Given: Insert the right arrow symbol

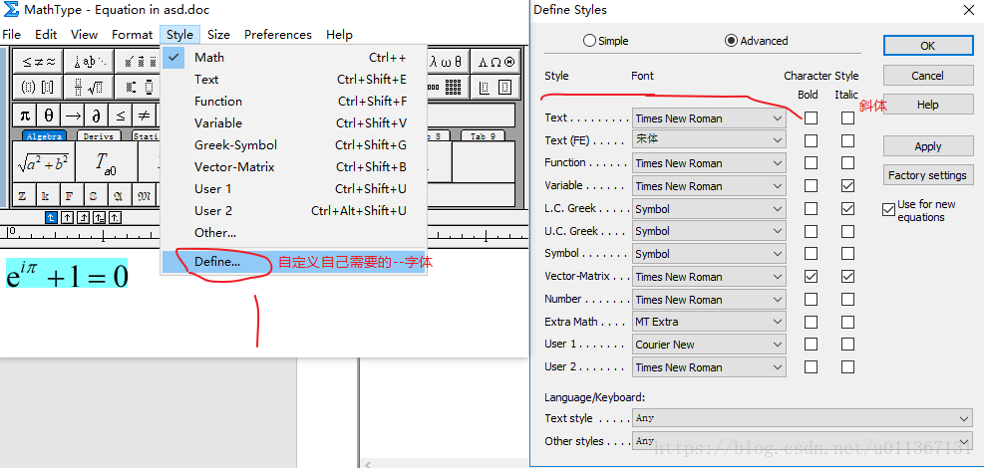Looking at the screenshot, I should tap(73, 116).
